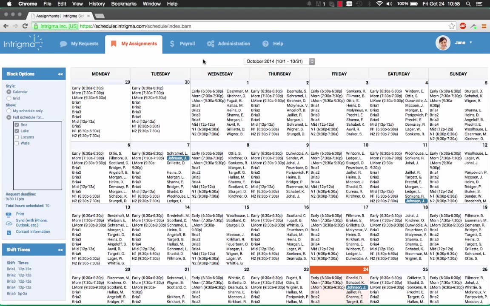Select highlighted Johnson, J. on Tuesday 7

click(x=178, y=158)
